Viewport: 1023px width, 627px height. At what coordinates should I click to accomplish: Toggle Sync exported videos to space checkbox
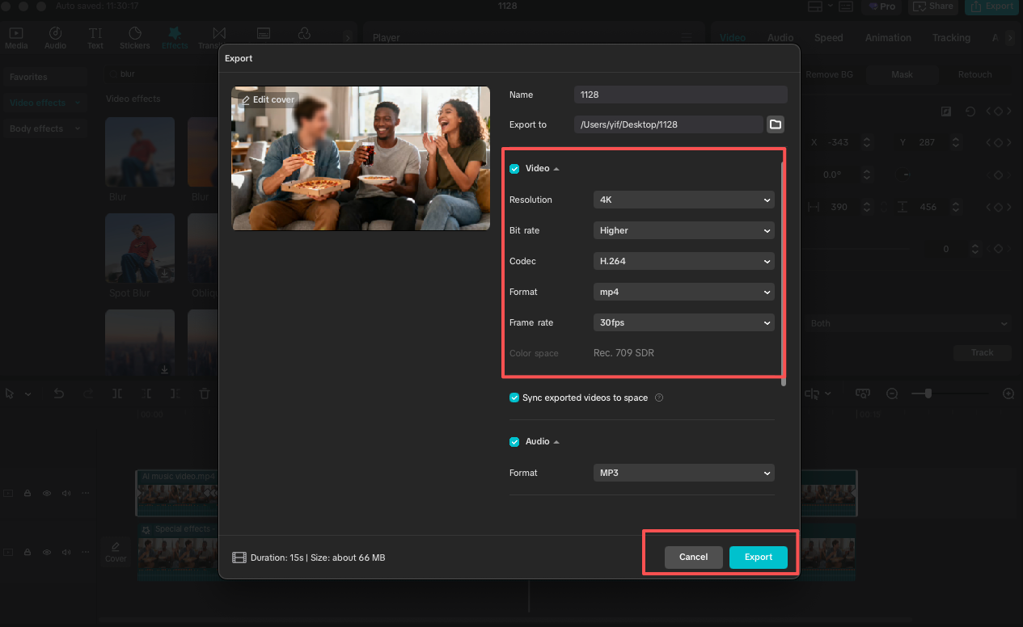point(514,398)
